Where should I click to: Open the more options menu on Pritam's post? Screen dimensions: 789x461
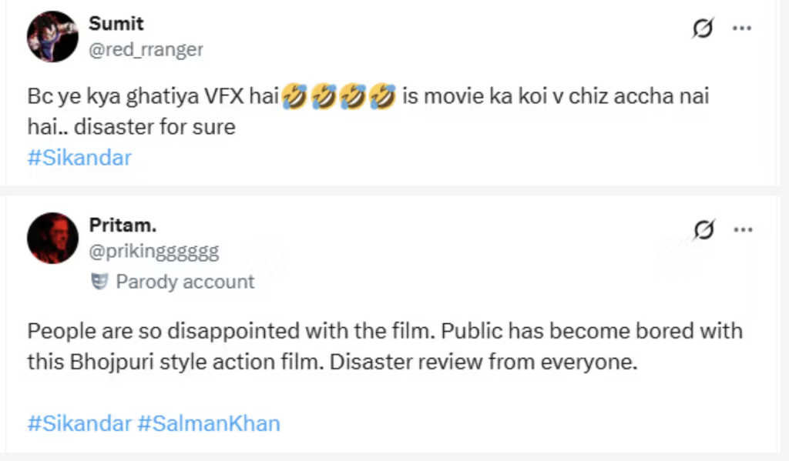pos(741,229)
